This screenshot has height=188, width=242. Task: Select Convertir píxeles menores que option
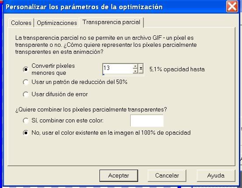point(25,70)
